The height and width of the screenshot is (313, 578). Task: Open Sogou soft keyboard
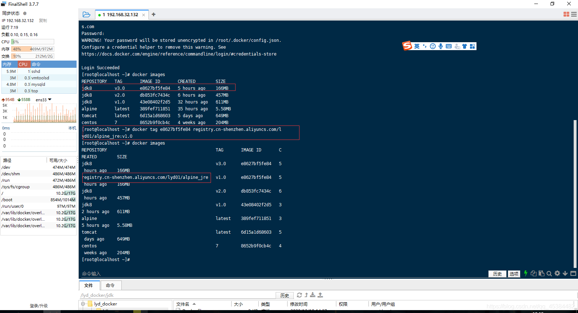click(449, 46)
